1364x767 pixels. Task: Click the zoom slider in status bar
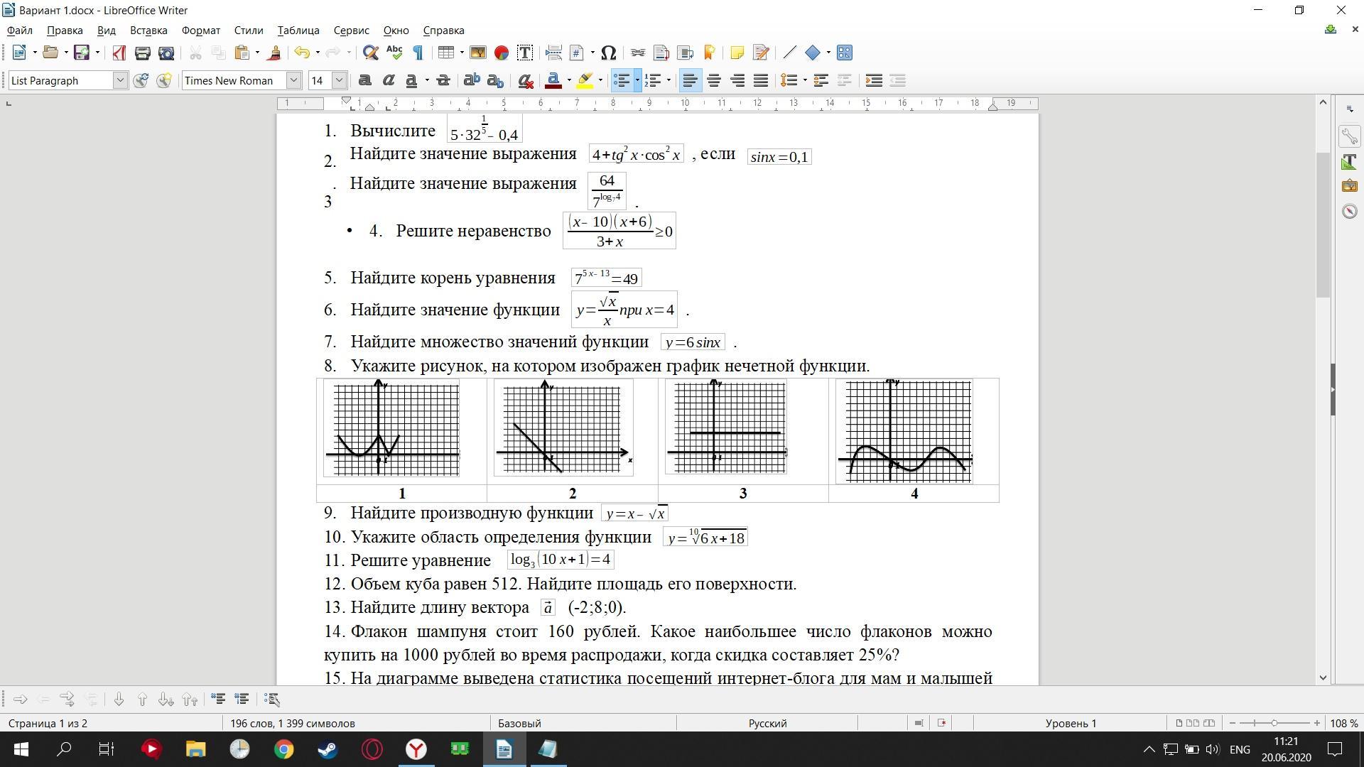[x=1274, y=723]
